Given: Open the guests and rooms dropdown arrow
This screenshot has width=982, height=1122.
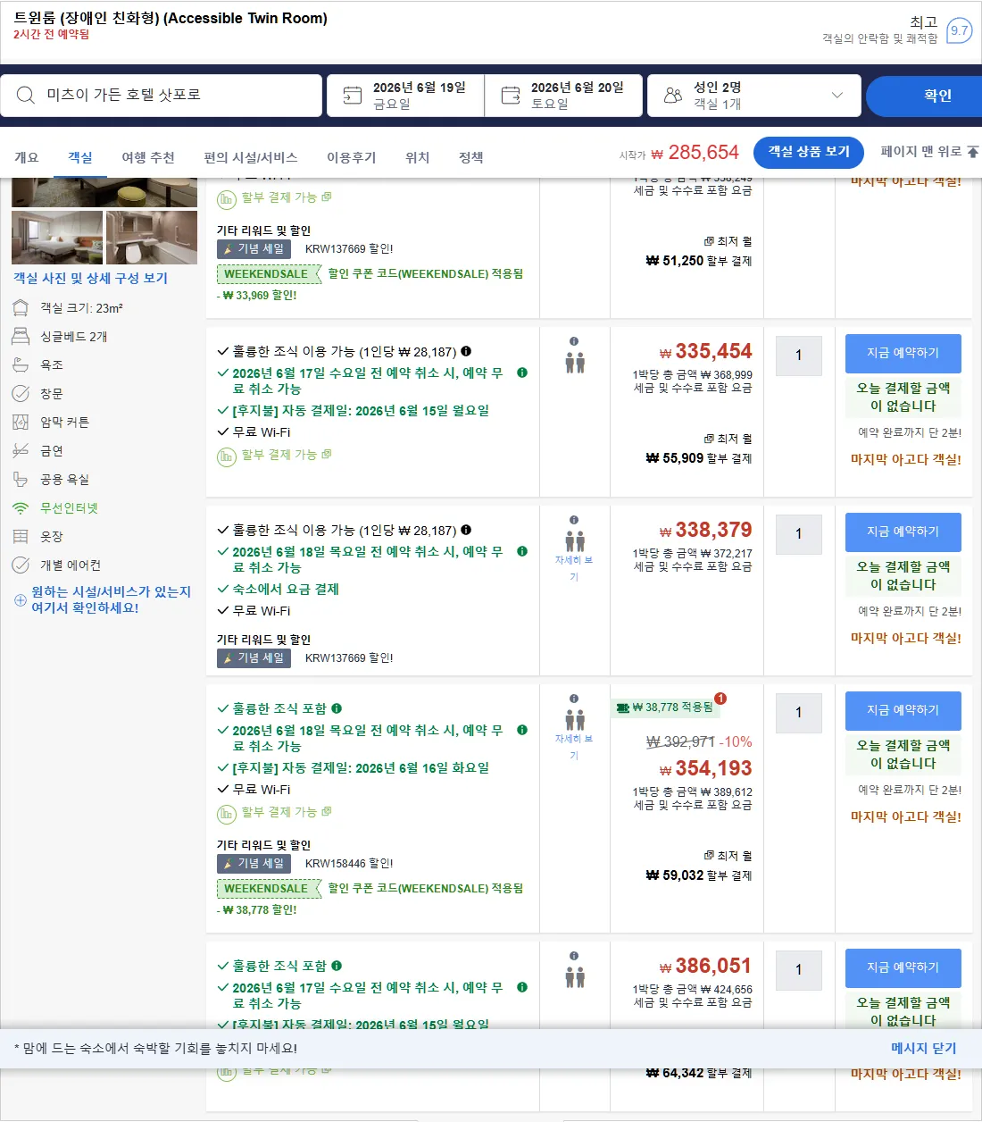Looking at the screenshot, I should [x=837, y=95].
